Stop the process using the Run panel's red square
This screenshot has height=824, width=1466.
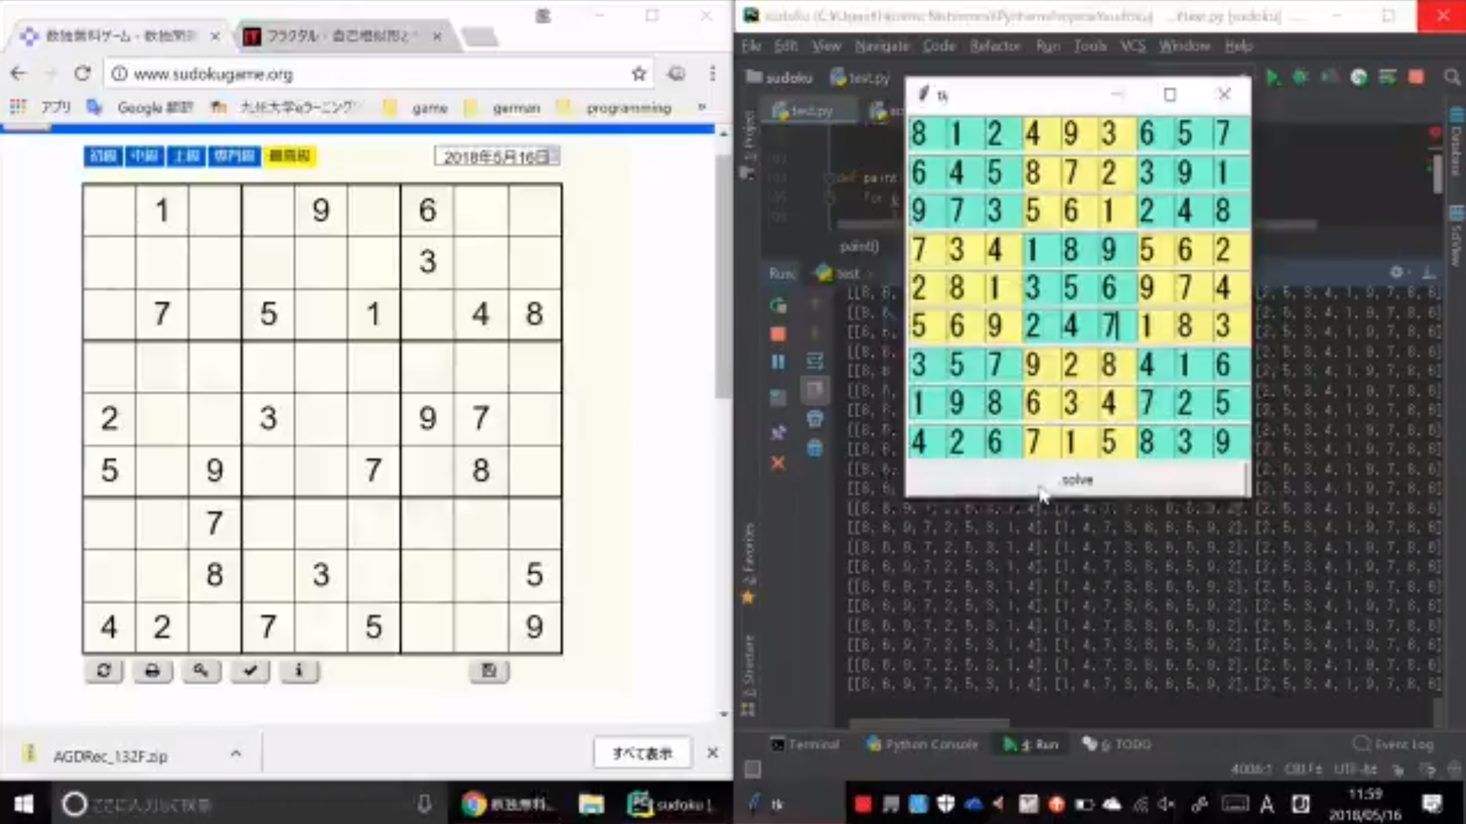coord(778,334)
